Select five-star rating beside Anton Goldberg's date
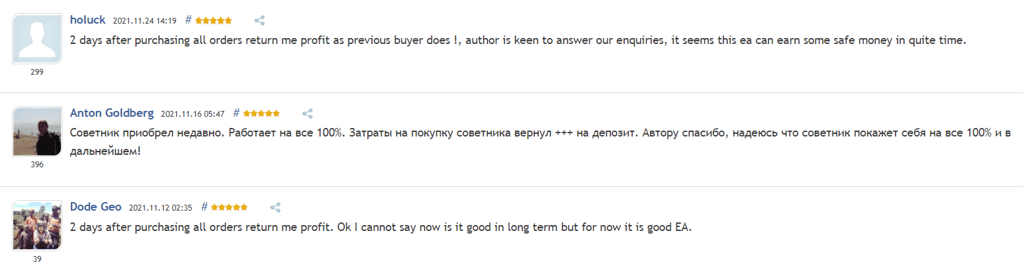 tap(261, 114)
